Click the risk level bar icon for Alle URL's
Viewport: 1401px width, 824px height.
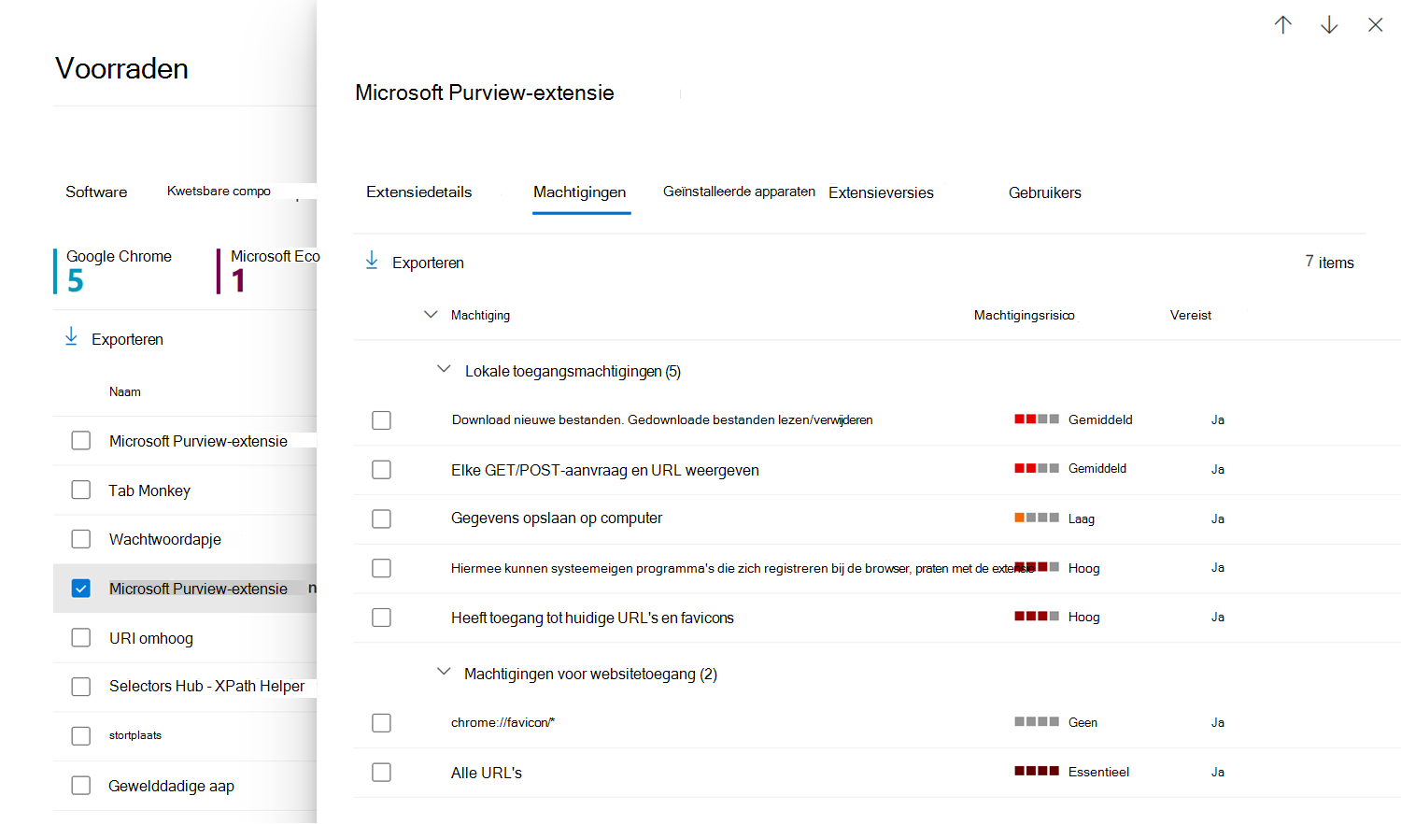click(1036, 772)
